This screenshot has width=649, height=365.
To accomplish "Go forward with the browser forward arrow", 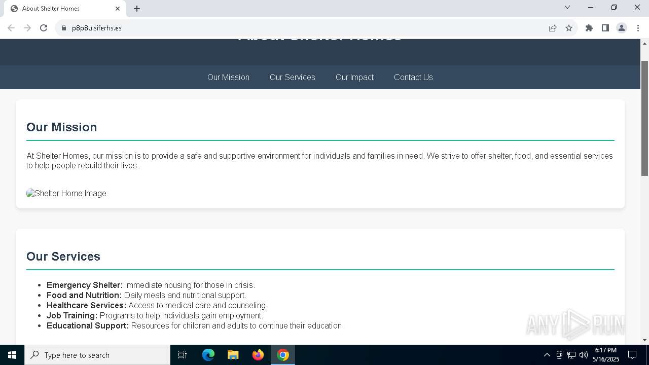I will point(27,28).
